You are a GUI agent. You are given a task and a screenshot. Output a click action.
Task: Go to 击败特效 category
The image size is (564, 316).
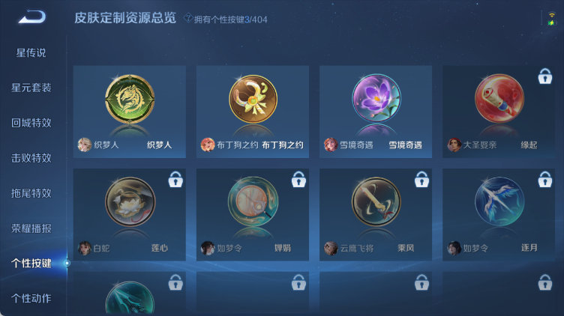[x=31, y=158]
